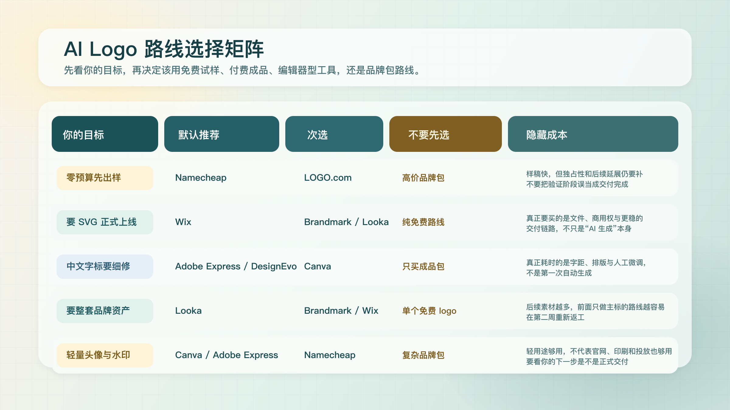Click Looka in the brand assets row
Screen dimensions: 730x410
[188, 311]
